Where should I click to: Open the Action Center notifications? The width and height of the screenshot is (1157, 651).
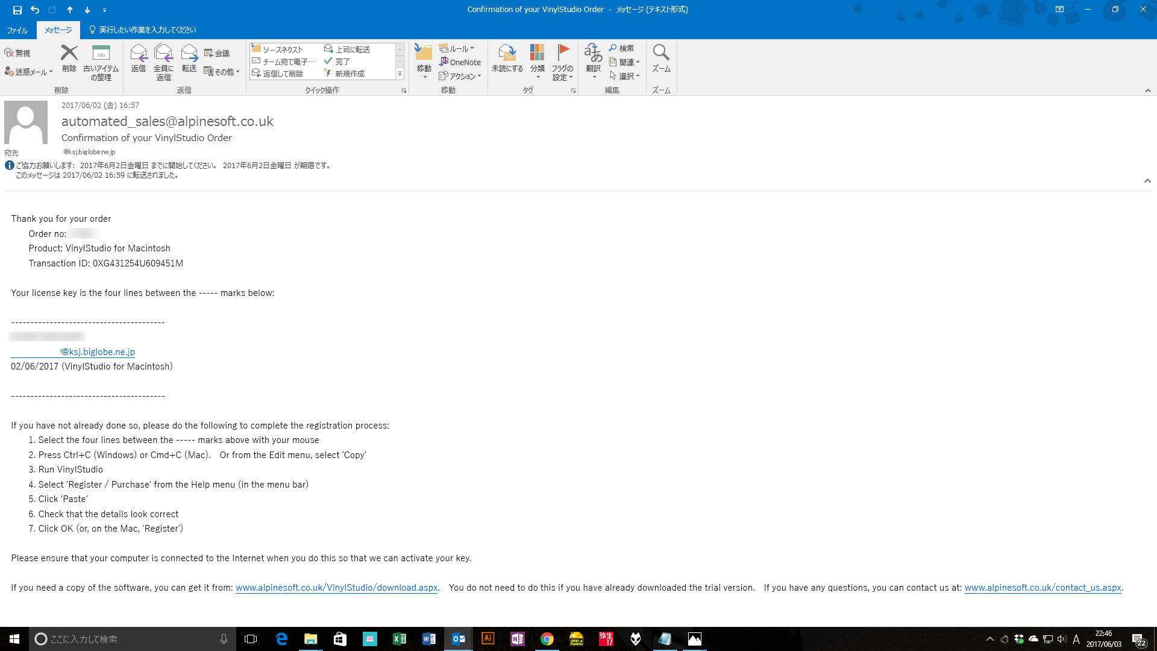click(1138, 639)
